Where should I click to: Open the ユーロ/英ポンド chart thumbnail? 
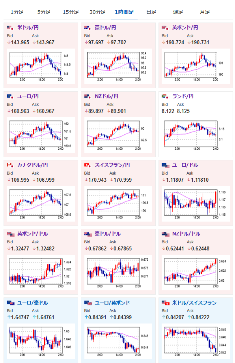118,341
